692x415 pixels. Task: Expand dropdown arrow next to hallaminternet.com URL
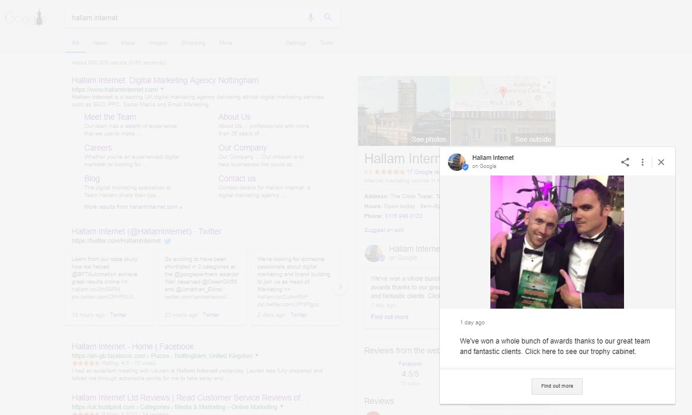[x=162, y=89]
